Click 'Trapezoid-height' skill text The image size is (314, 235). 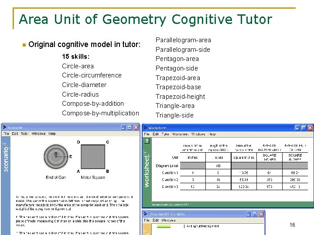181,97
